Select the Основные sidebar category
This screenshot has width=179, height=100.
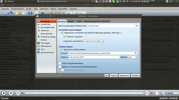point(47,21)
